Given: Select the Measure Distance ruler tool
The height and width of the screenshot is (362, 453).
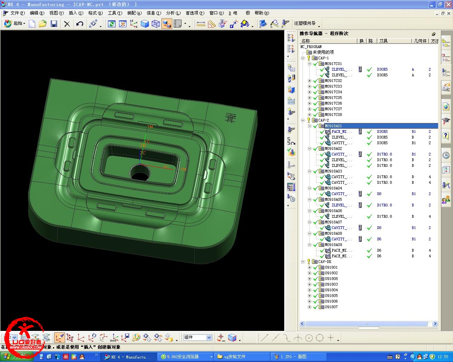Looking at the screenshot, I should pos(201,24).
